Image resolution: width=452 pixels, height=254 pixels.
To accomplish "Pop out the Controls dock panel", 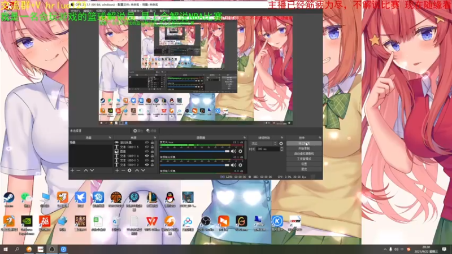I will point(320,138).
